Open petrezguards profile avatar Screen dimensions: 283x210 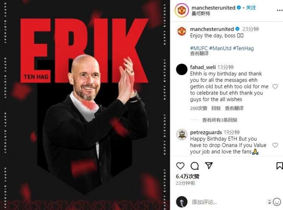(x=182, y=135)
